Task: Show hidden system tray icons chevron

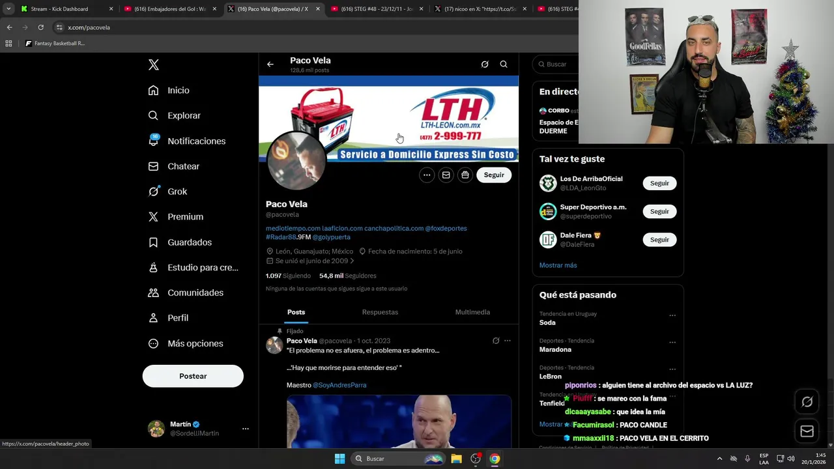Action: point(719,459)
